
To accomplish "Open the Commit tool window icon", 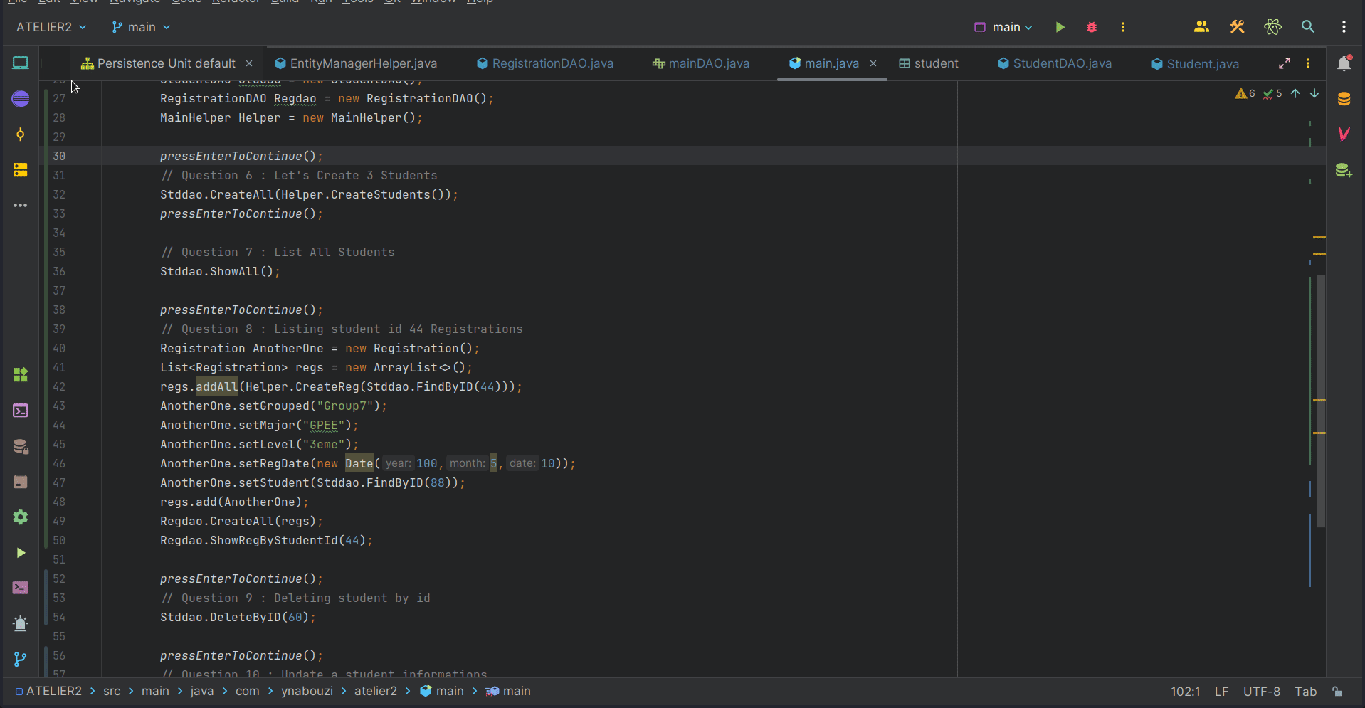I will pyautogui.click(x=21, y=134).
